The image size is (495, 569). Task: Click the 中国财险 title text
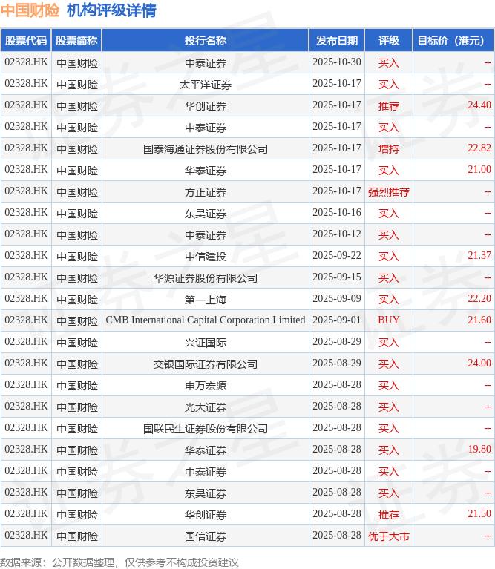pyautogui.click(x=30, y=10)
